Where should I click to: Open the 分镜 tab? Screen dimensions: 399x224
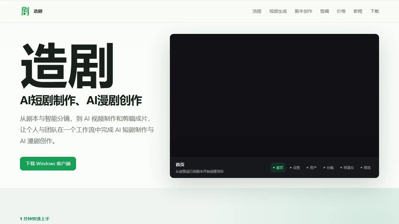tap(329, 168)
